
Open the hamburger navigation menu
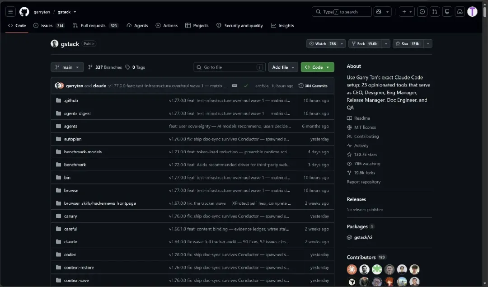click(10, 12)
